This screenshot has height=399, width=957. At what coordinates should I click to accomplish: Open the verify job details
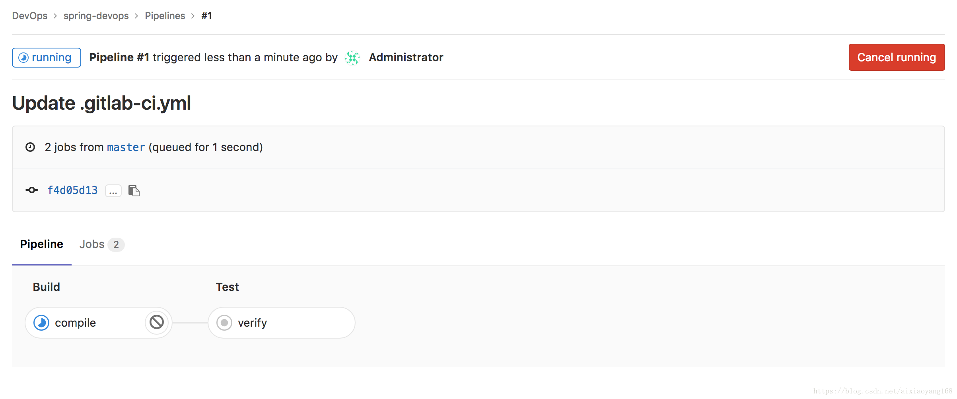(282, 323)
